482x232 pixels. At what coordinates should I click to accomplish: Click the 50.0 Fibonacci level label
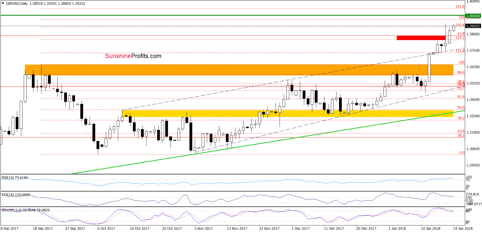pyautogui.click(x=461, y=107)
